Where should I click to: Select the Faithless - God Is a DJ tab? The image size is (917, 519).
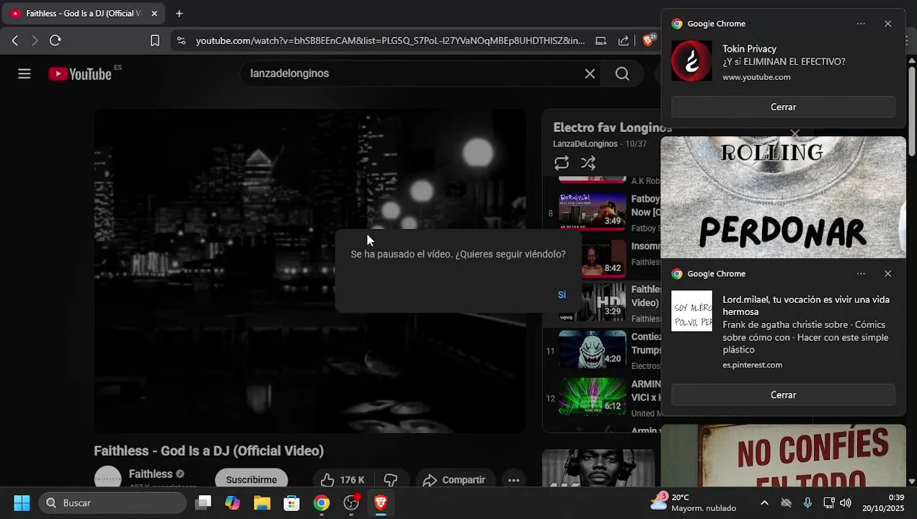[83, 13]
